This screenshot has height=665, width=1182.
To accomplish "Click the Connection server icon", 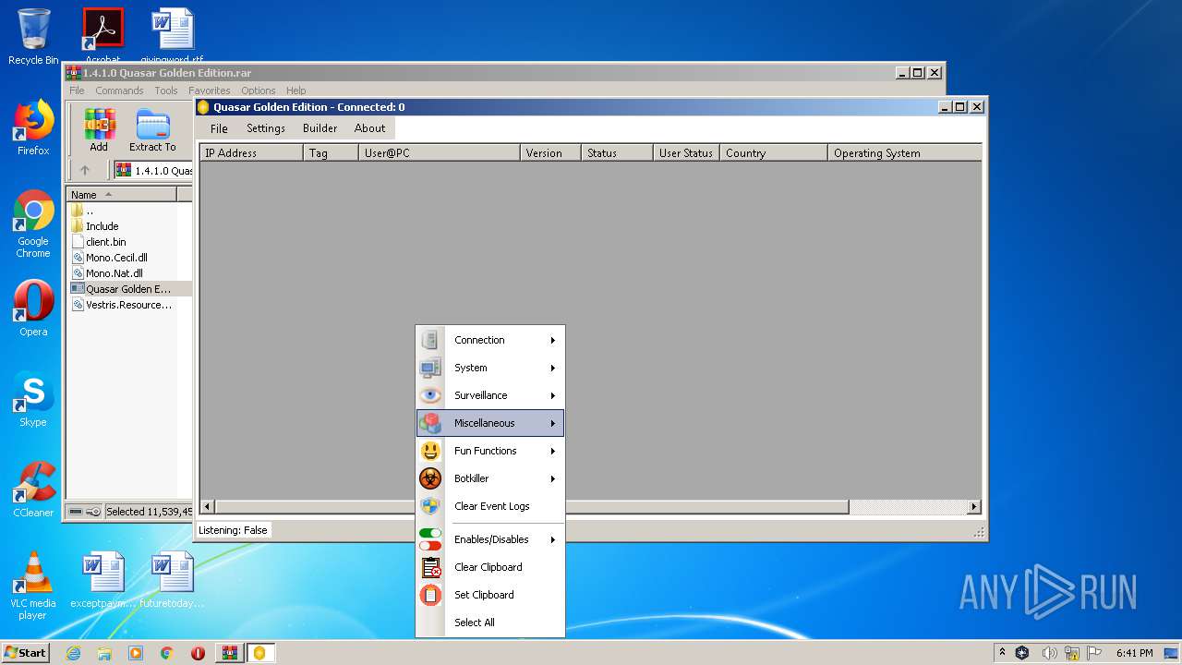I will (430, 340).
